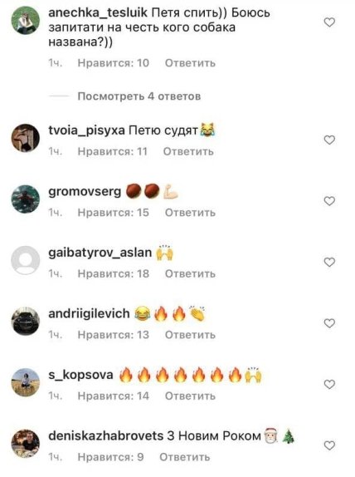Screen dimensions: 355x477
Task: Open anechka_tesluik profile avatar
Action: click(x=26, y=20)
